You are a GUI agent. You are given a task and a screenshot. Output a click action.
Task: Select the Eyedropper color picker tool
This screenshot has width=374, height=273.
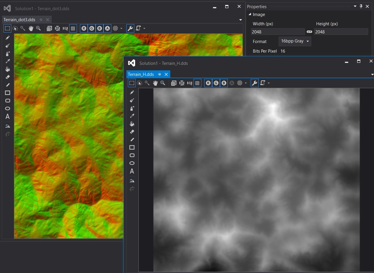click(x=8, y=61)
